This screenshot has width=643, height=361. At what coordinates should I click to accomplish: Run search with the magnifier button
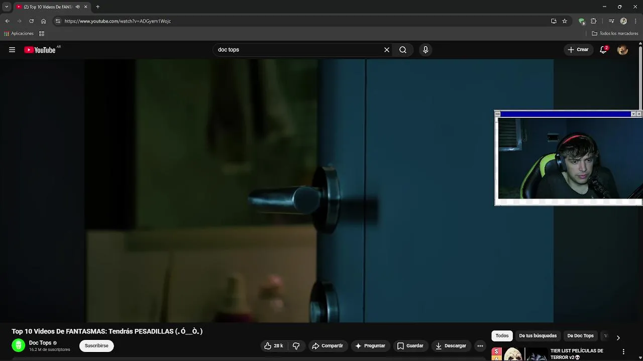pyautogui.click(x=403, y=50)
